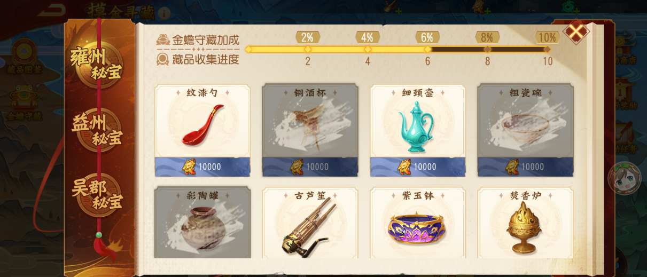Switch to the 益州秘宝 tab

pos(98,130)
